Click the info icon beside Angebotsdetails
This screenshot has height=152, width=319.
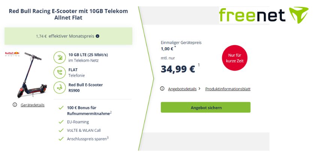point(162,89)
